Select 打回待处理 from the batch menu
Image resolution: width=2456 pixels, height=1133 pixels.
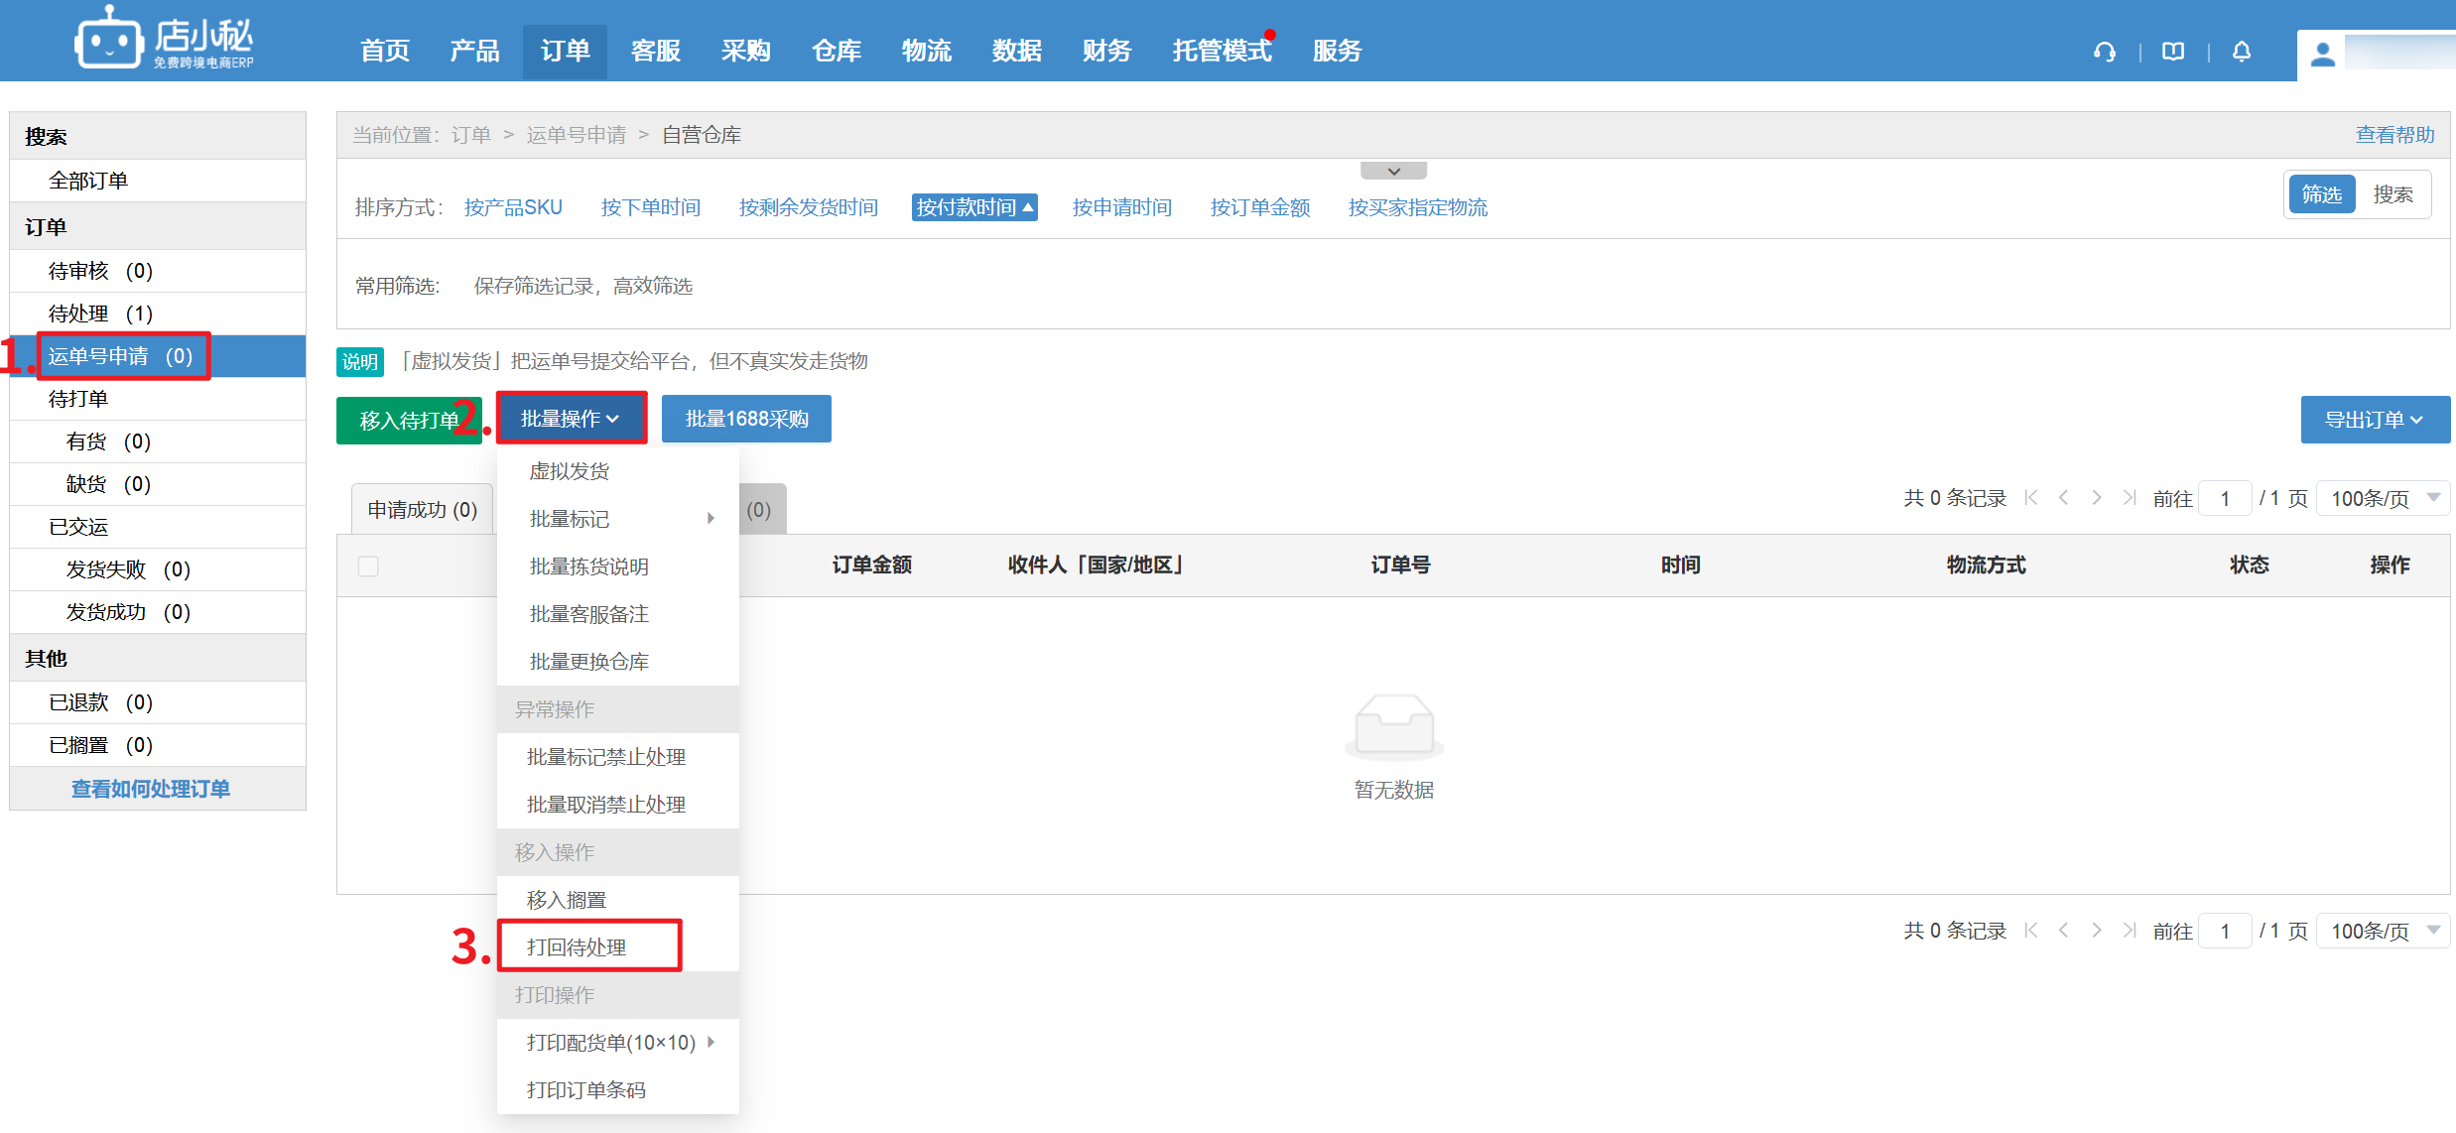pyautogui.click(x=577, y=946)
